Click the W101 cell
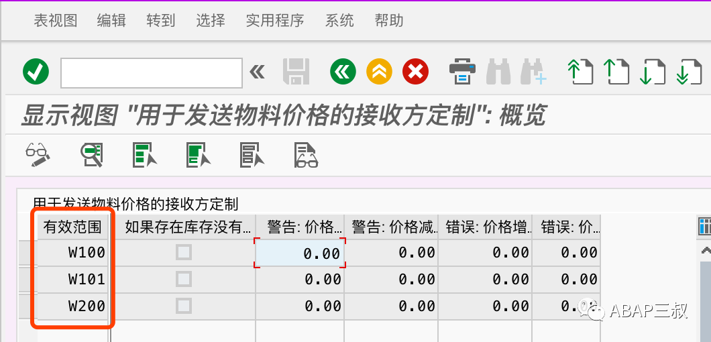The image size is (711, 342). [x=72, y=280]
